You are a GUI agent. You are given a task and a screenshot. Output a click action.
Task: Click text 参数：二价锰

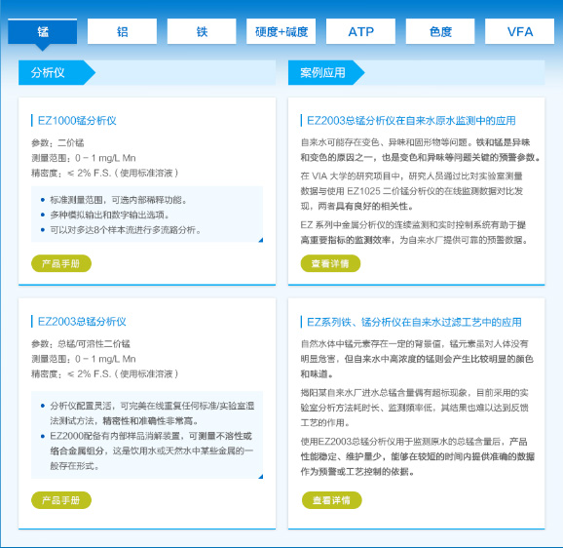point(57,142)
